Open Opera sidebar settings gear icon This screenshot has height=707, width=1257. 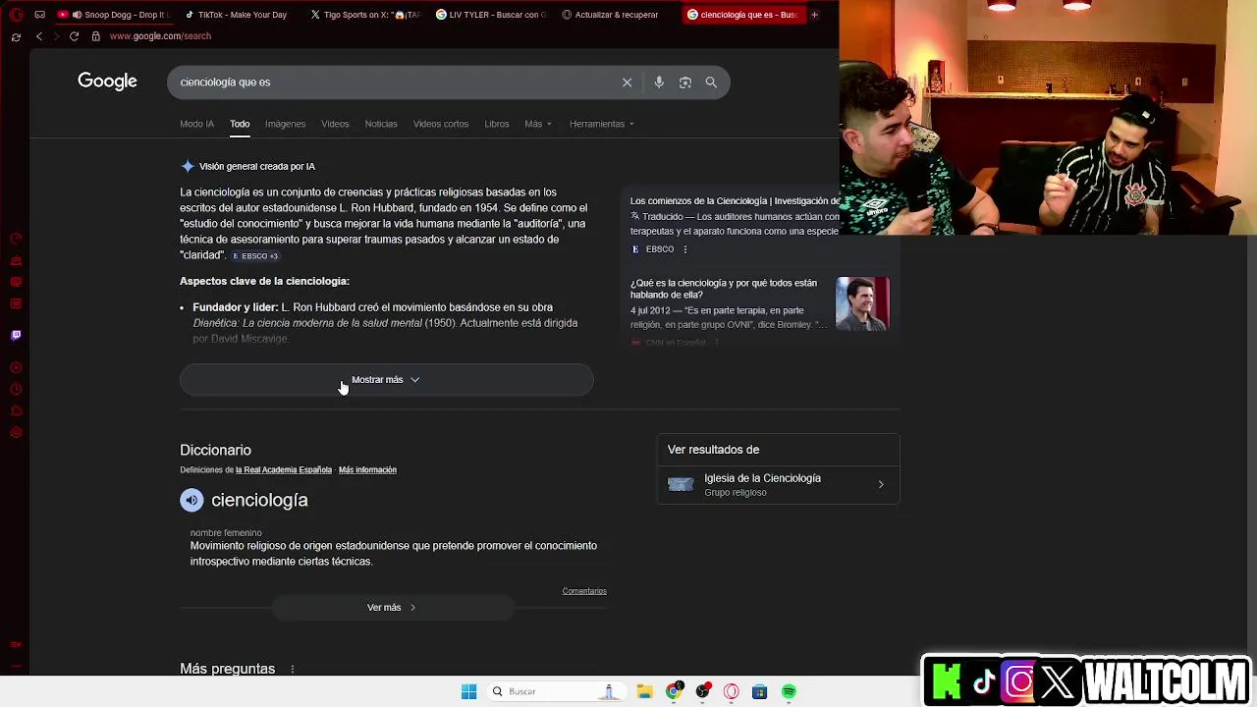tap(16, 433)
